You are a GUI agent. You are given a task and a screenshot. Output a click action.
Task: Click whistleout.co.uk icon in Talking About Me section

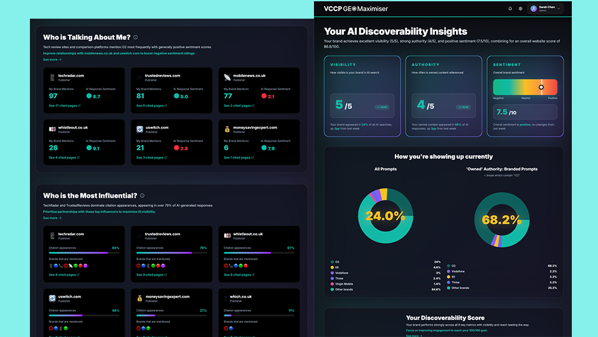pos(52,129)
